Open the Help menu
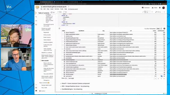170x95 pixels. click(66, 9)
